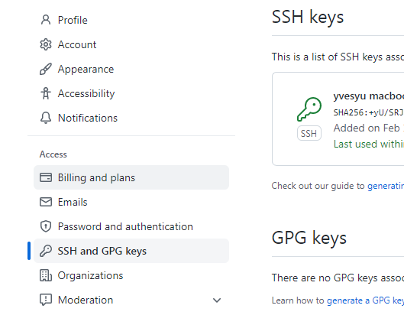The image size is (404, 315).
Task: Click the green key icon of yvesyu key
Action: pos(309,109)
